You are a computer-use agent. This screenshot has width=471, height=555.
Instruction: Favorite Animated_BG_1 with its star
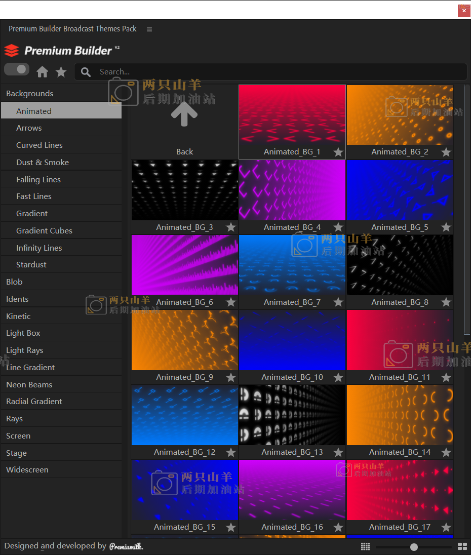pos(338,152)
